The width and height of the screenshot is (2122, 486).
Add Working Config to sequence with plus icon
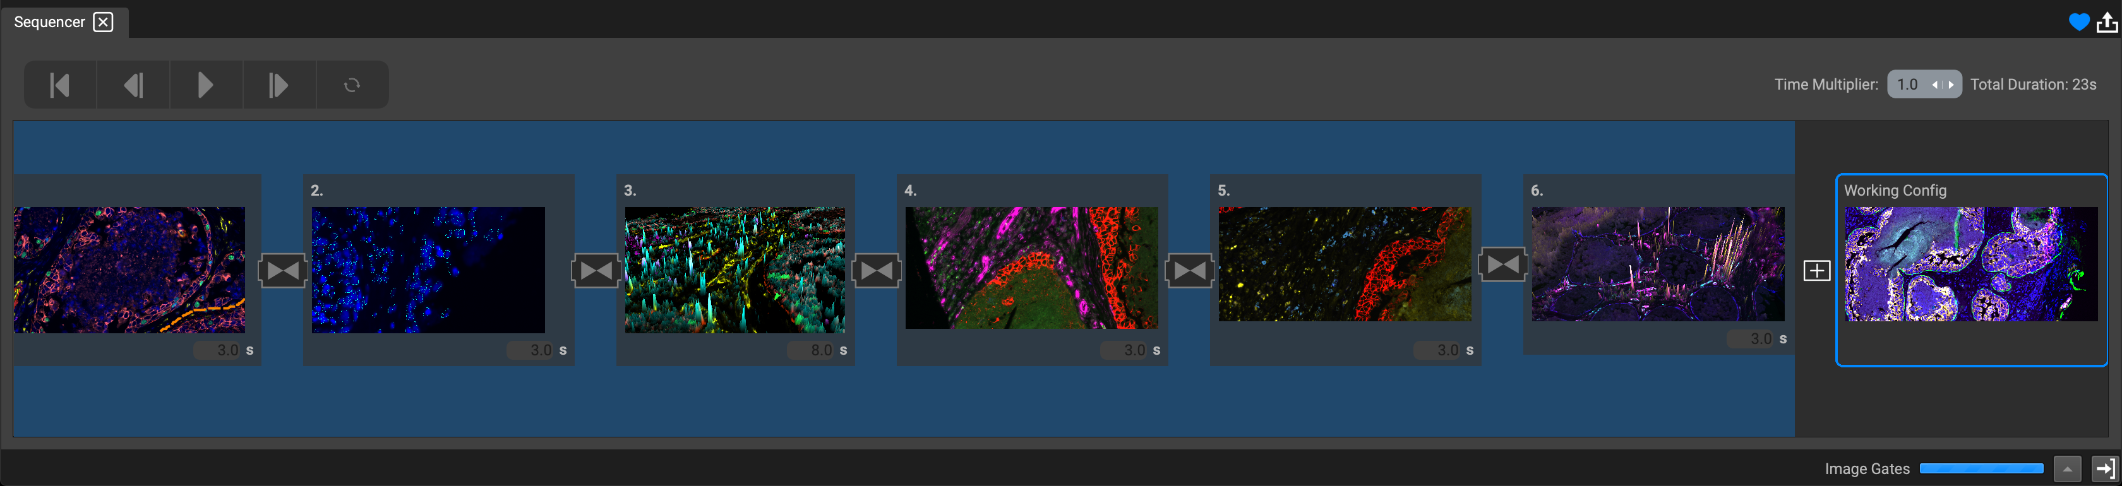click(1816, 270)
